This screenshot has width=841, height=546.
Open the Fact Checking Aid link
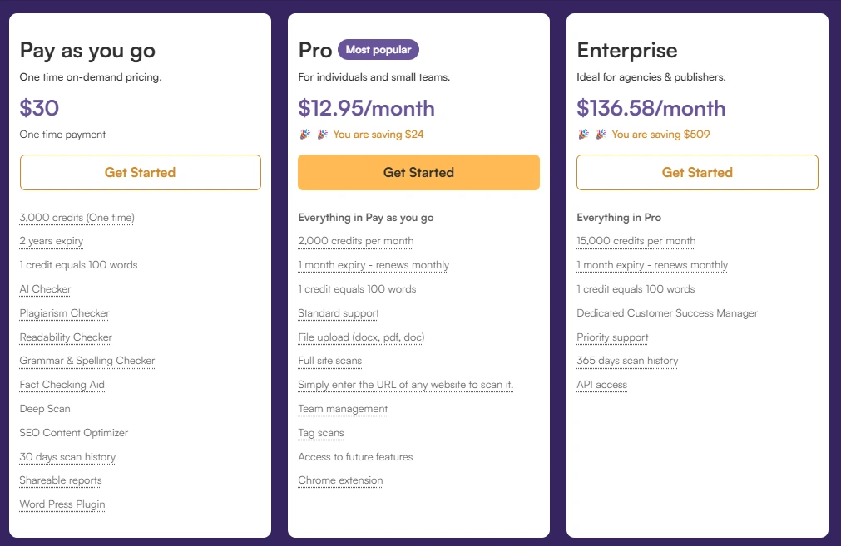(x=62, y=385)
